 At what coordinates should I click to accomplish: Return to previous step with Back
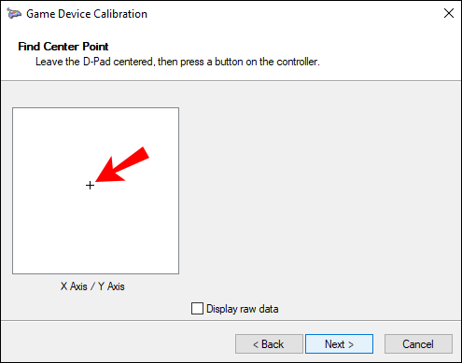269,344
